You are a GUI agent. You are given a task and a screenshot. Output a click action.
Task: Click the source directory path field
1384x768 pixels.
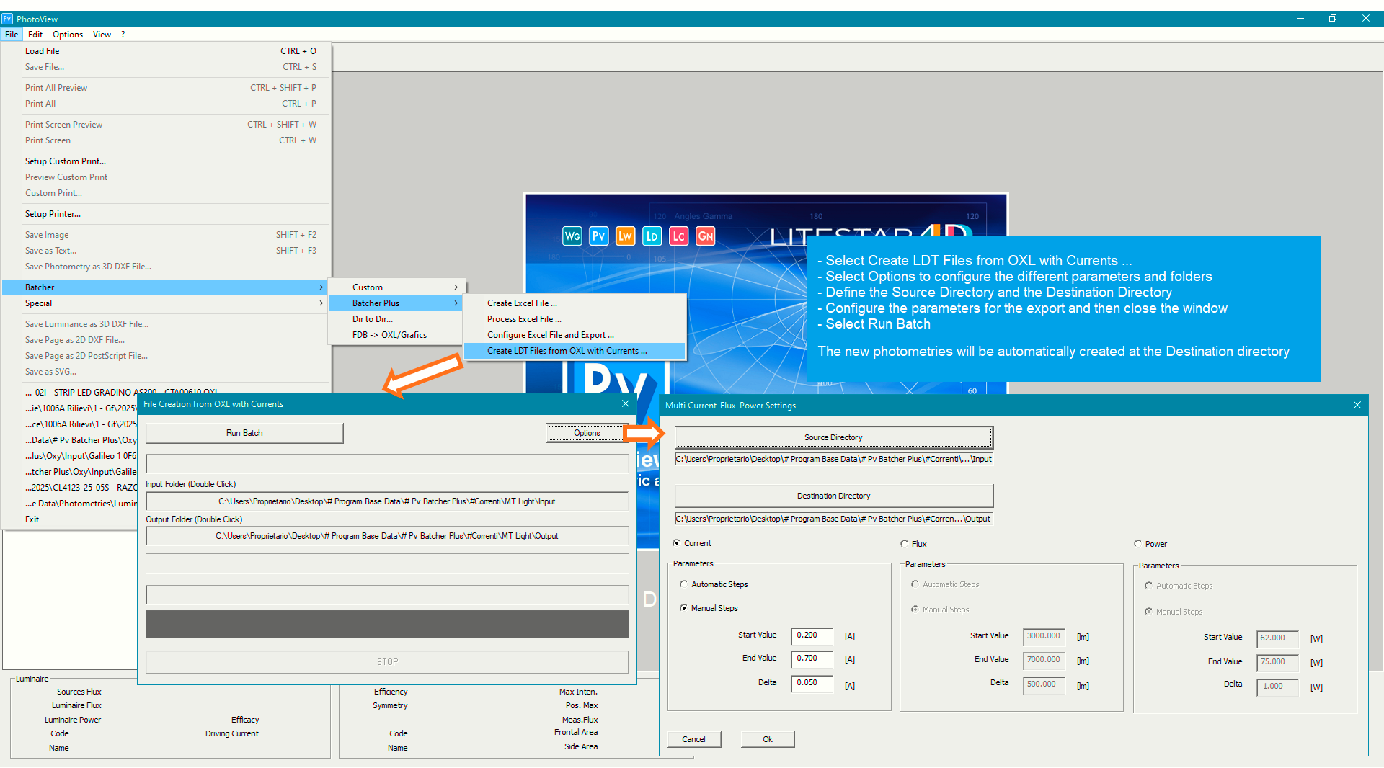pos(834,459)
